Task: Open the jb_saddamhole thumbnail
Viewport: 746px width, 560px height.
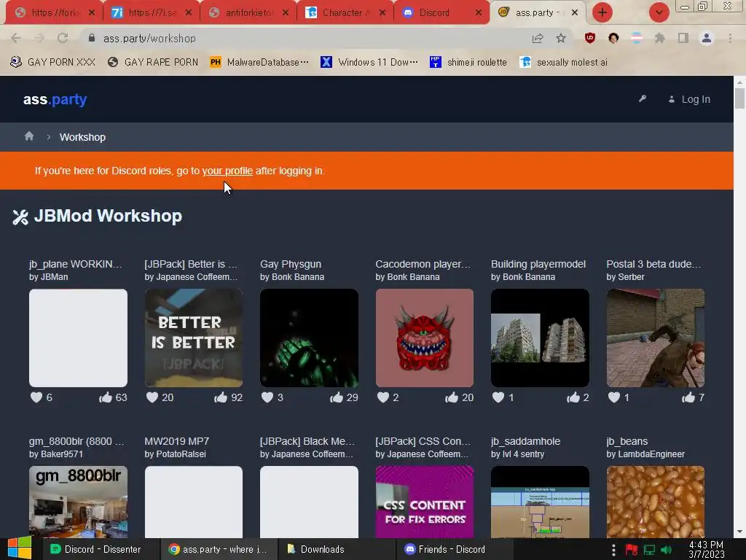Action: pyautogui.click(x=540, y=502)
